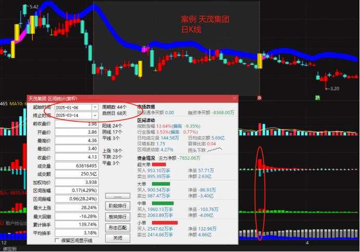This screenshot has width=360, height=252.
Task: Tick the 保留区间显示线 checkbox
Action: [57, 240]
